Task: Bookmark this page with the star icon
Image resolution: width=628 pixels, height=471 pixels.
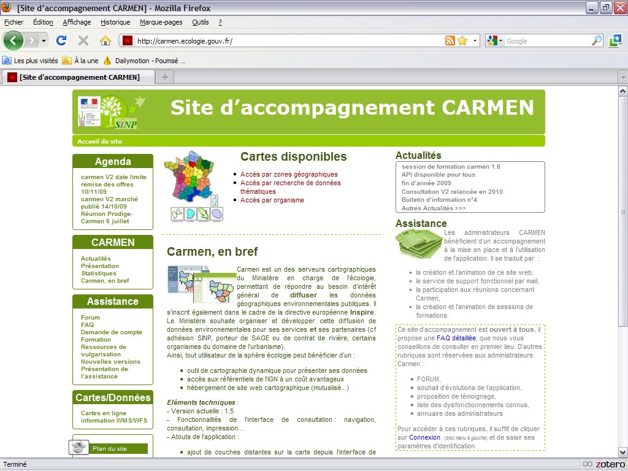Action: (462, 41)
